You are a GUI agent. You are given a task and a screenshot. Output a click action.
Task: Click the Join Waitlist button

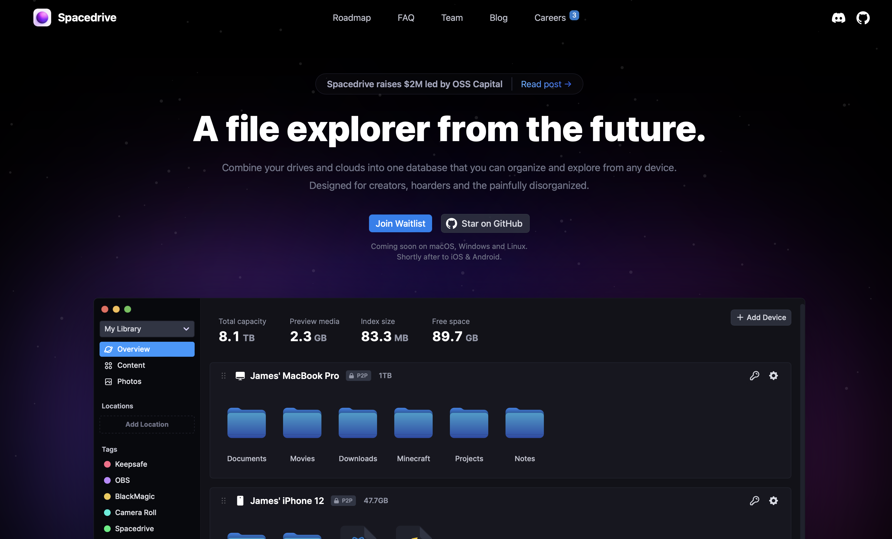click(400, 224)
